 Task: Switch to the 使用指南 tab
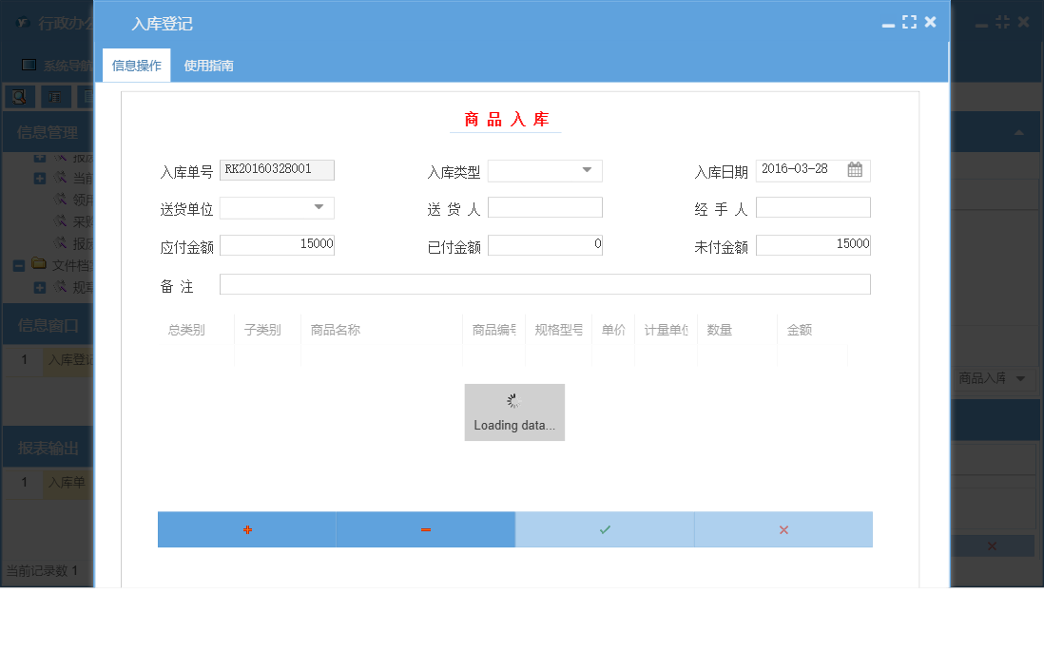pyautogui.click(x=208, y=67)
